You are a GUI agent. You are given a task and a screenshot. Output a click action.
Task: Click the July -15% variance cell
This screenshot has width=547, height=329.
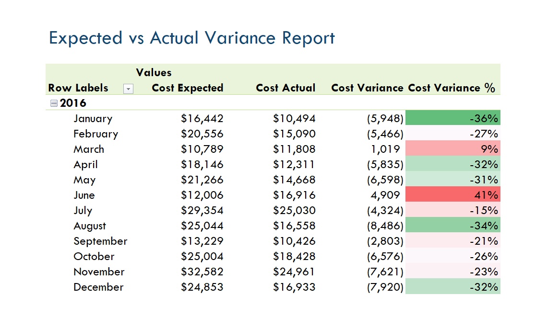pyautogui.click(x=453, y=210)
